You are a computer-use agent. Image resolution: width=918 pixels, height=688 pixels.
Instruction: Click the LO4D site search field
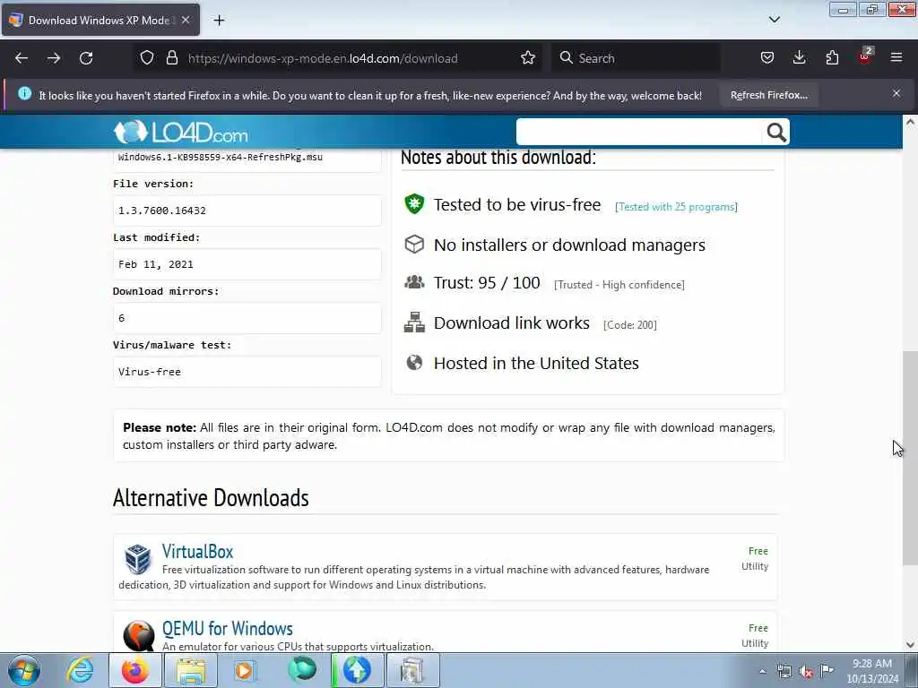(x=639, y=133)
